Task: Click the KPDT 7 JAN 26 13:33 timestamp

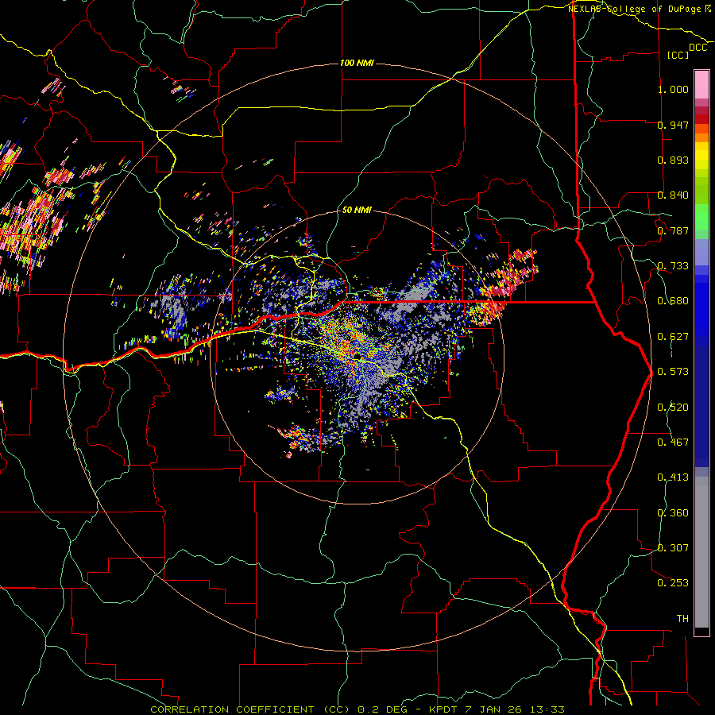Action: (497, 709)
